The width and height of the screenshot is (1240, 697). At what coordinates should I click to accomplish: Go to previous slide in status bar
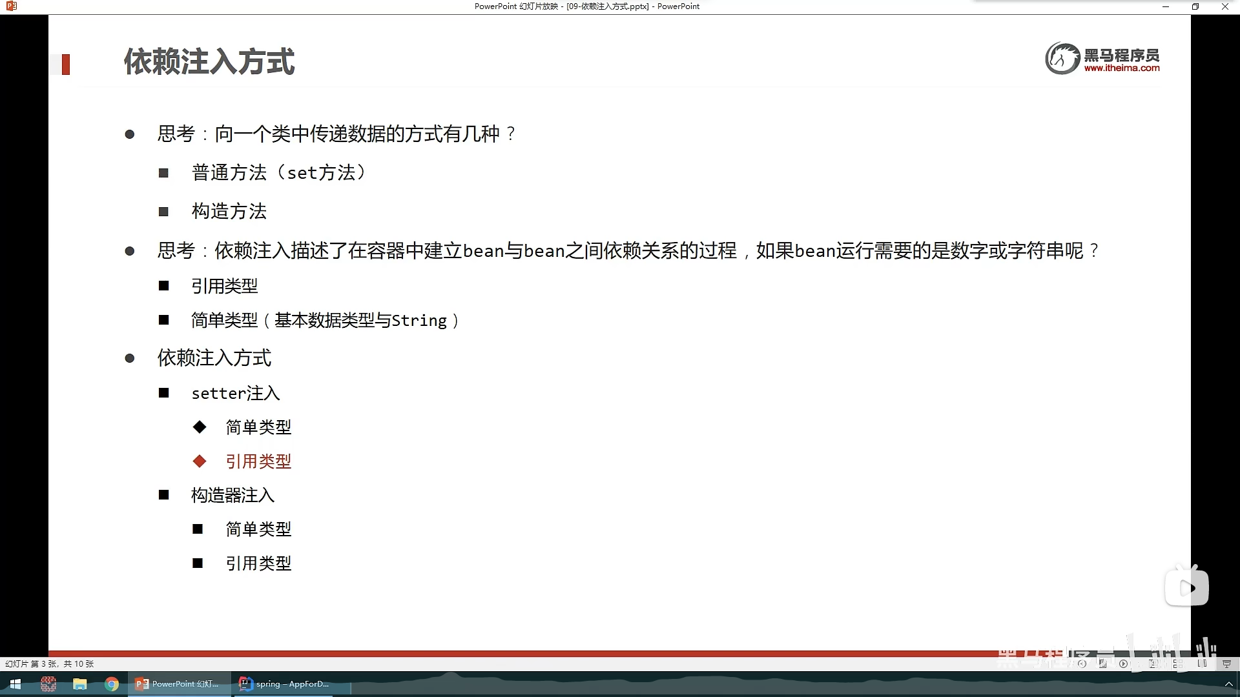click(1082, 663)
